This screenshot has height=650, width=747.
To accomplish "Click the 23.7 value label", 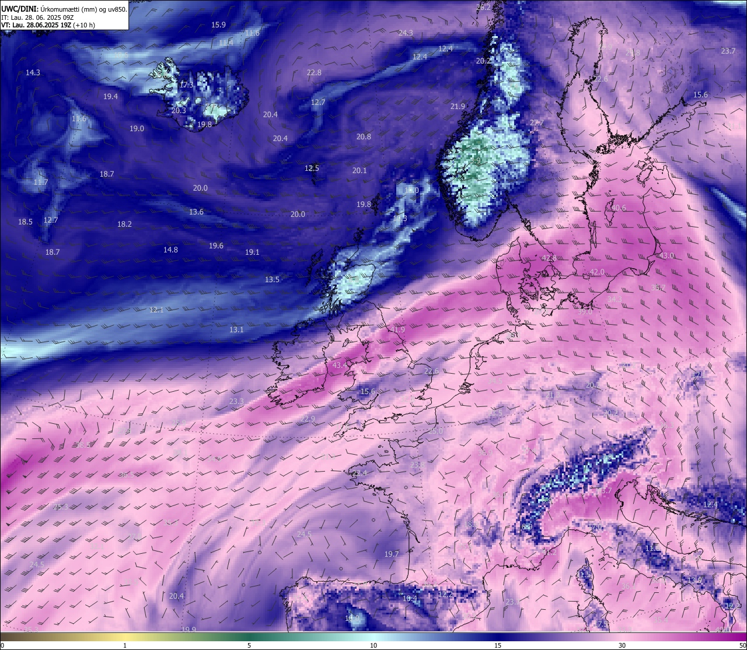I will coord(728,51).
